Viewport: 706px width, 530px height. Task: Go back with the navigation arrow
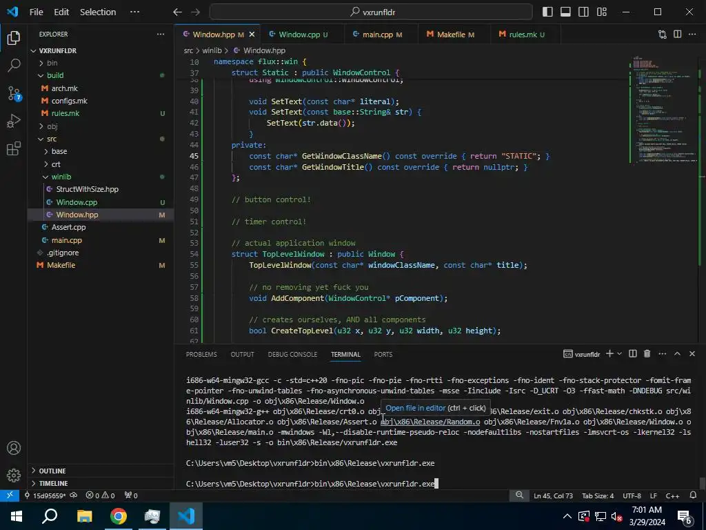[177, 12]
